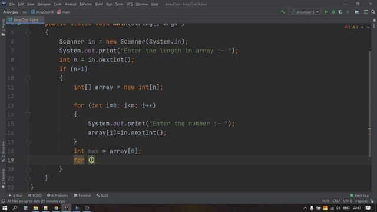Open the Build menu
The width and height of the screenshot is (377, 212).
click(x=99, y=4)
